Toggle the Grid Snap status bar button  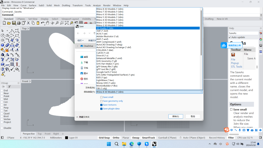104,138
